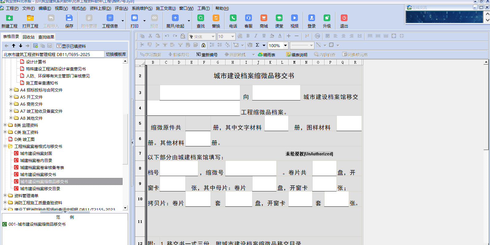Viewport: 490px width, 245px height.
Task: Toggle the cell lock icon
Action: (x=203, y=45)
